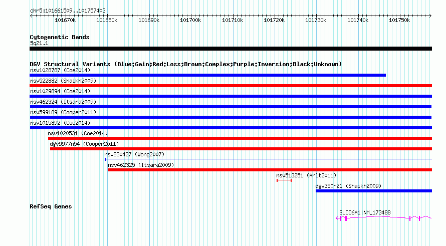The image size is (446, 246).
Task: Open variant label dgv350n21 (Shaikh2009)
Action: [348, 186]
